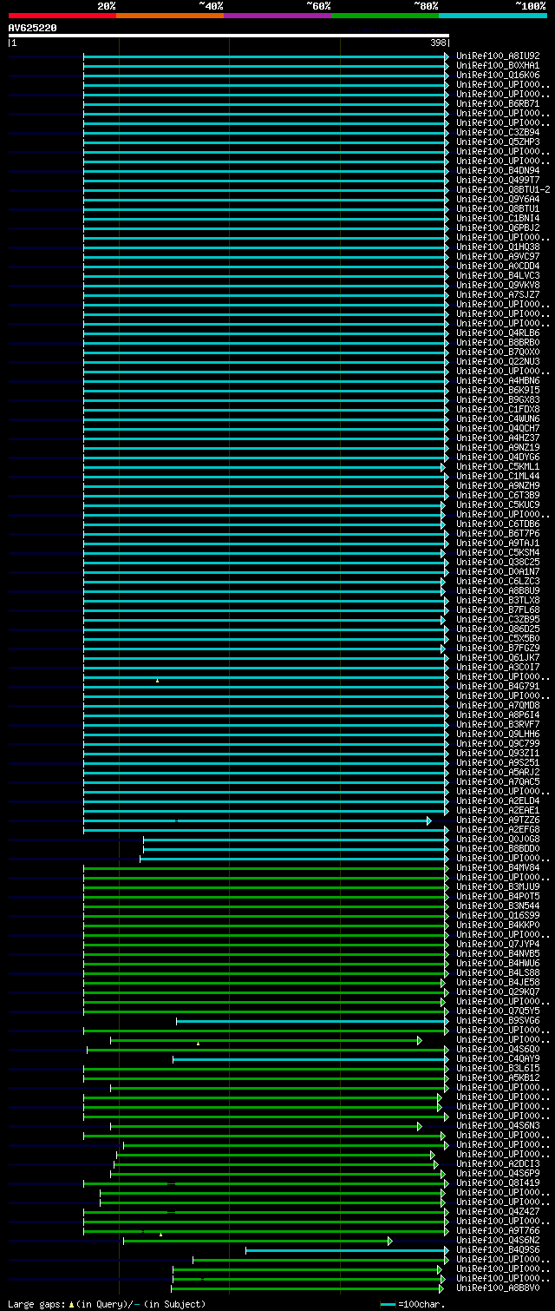The image size is (555, 1311).
Task: Select hit label UniRef100_A0CDD4
Action: pos(498,267)
